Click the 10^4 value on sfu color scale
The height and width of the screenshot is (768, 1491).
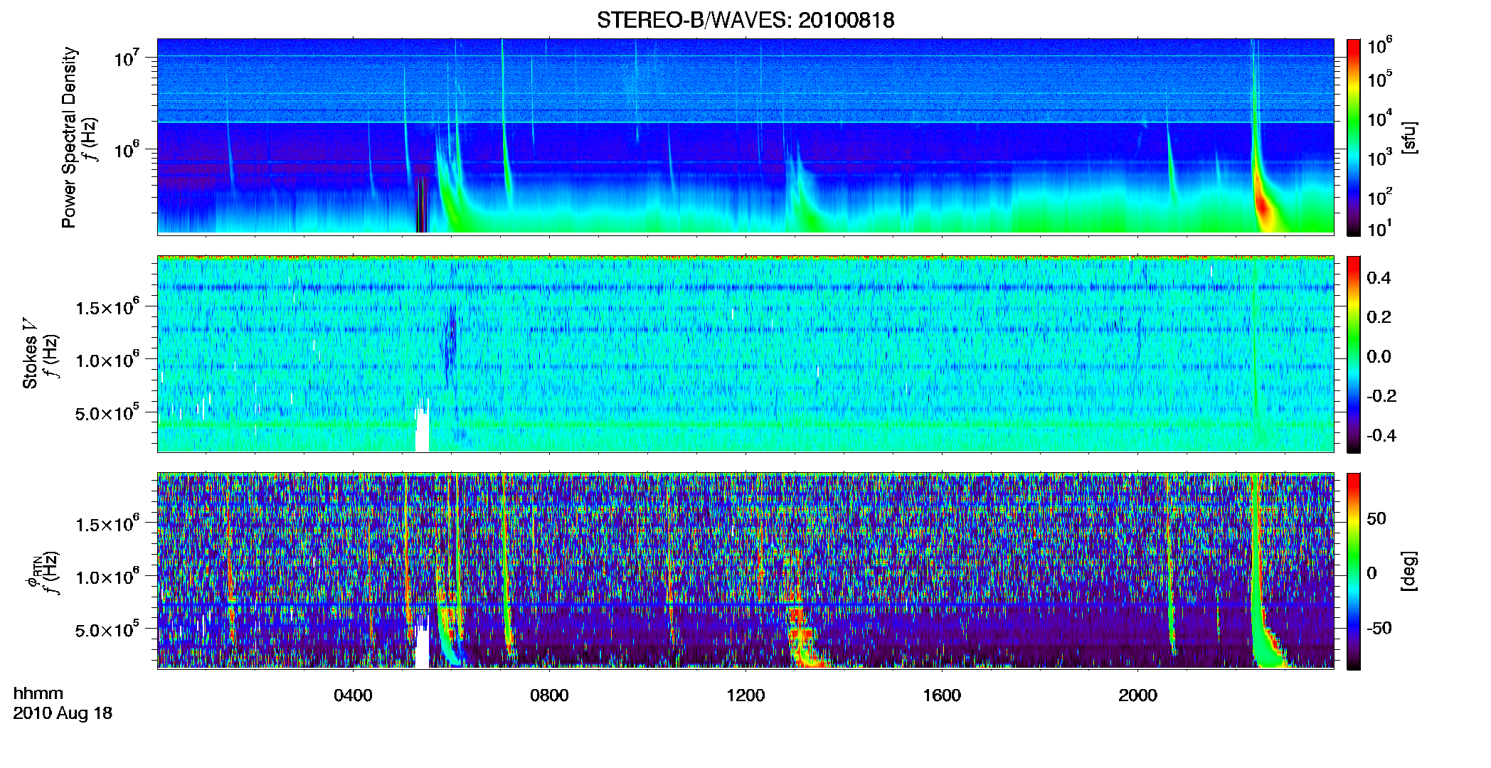point(1380,118)
